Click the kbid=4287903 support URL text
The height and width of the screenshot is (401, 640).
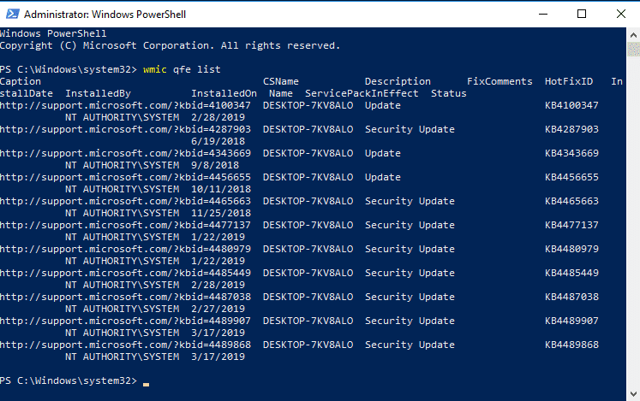125,130
